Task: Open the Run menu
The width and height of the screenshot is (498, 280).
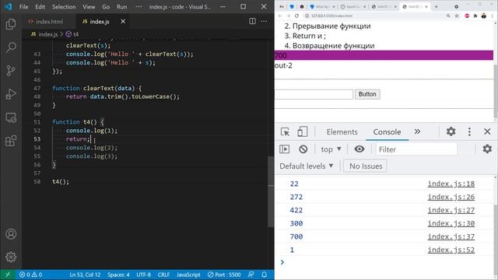Action: click(121, 7)
